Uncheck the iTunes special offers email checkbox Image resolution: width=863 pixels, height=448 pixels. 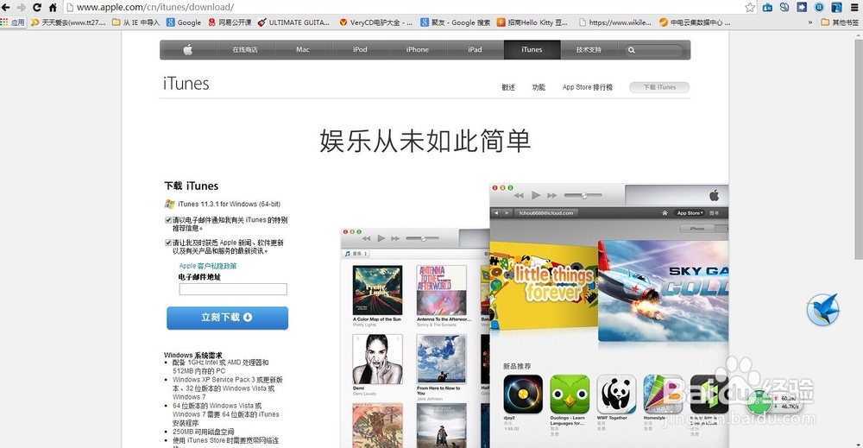click(x=168, y=220)
